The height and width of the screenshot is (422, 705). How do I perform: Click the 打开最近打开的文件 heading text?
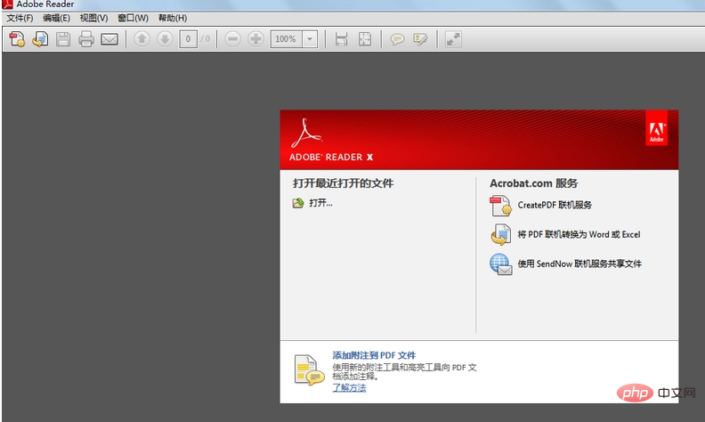[344, 183]
